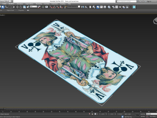Open Schematic View icon
This screenshot has height=118, width=157.
point(105,7)
